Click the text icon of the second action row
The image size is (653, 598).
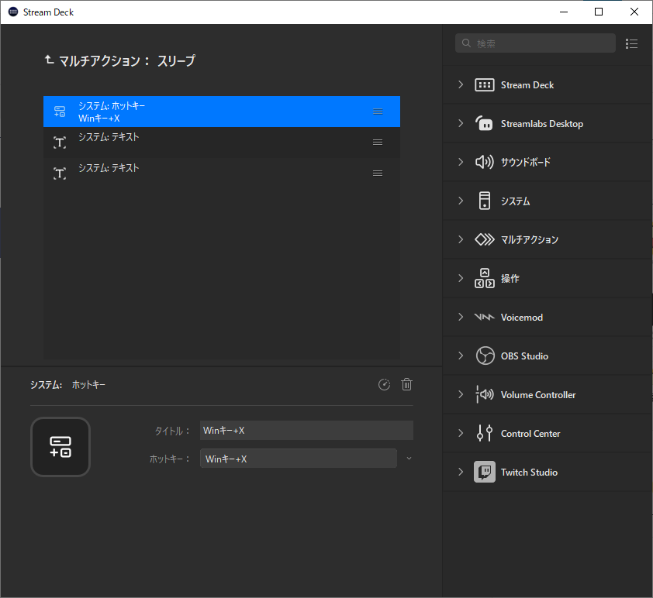pos(60,143)
